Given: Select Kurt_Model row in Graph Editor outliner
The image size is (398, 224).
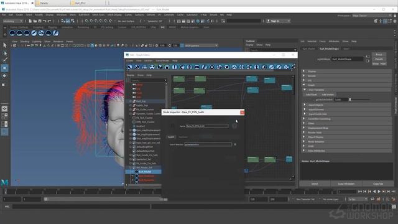Looking at the screenshot, I should point(144,172).
